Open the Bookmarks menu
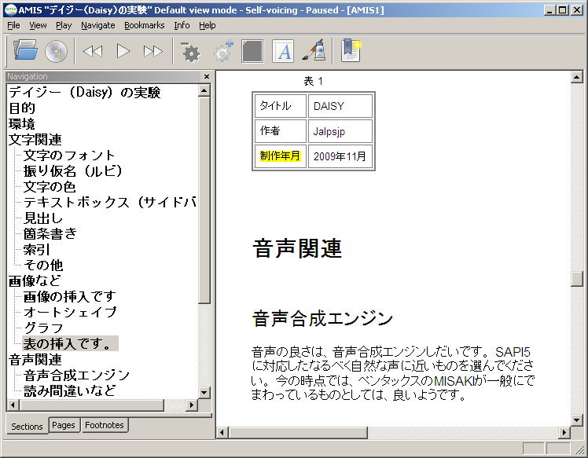The width and height of the screenshot is (588, 458). point(145,25)
